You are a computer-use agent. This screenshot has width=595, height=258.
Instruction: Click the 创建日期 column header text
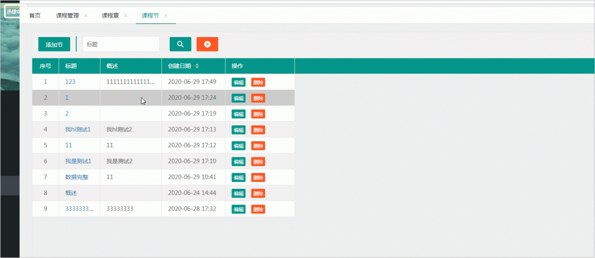tap(179, 66)
